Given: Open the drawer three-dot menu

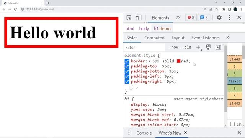Looking at the screenshot, I should [x=129, y=133].
